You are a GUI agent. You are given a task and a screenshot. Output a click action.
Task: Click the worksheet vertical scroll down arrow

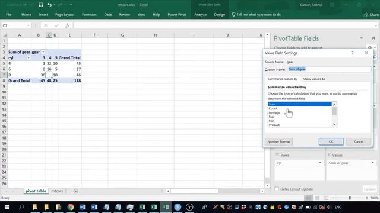point(267,186)
